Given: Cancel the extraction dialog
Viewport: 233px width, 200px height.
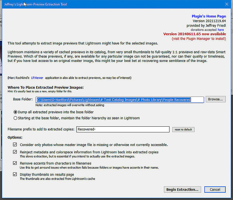Looking at the screenshot, I should tap(215, 190).
